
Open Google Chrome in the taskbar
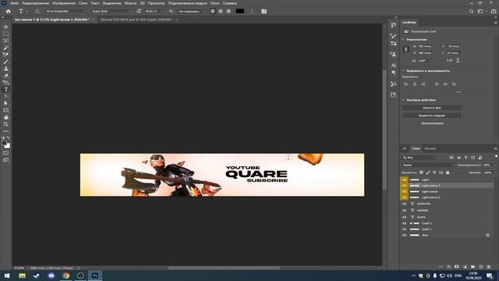(65, 276)
